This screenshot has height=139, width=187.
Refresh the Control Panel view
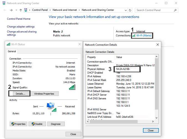coord(130,10)
